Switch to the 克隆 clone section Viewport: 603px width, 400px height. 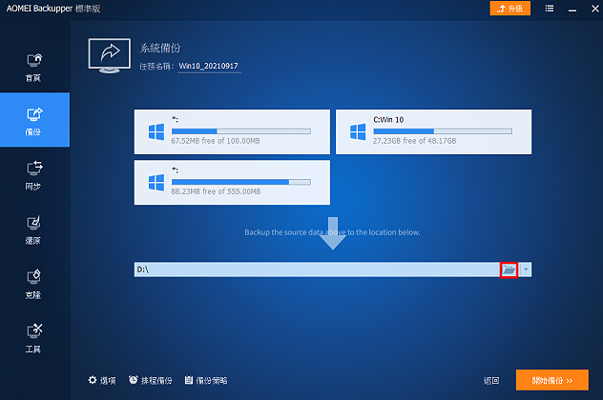pyautogui.click(x=33, y=284)
